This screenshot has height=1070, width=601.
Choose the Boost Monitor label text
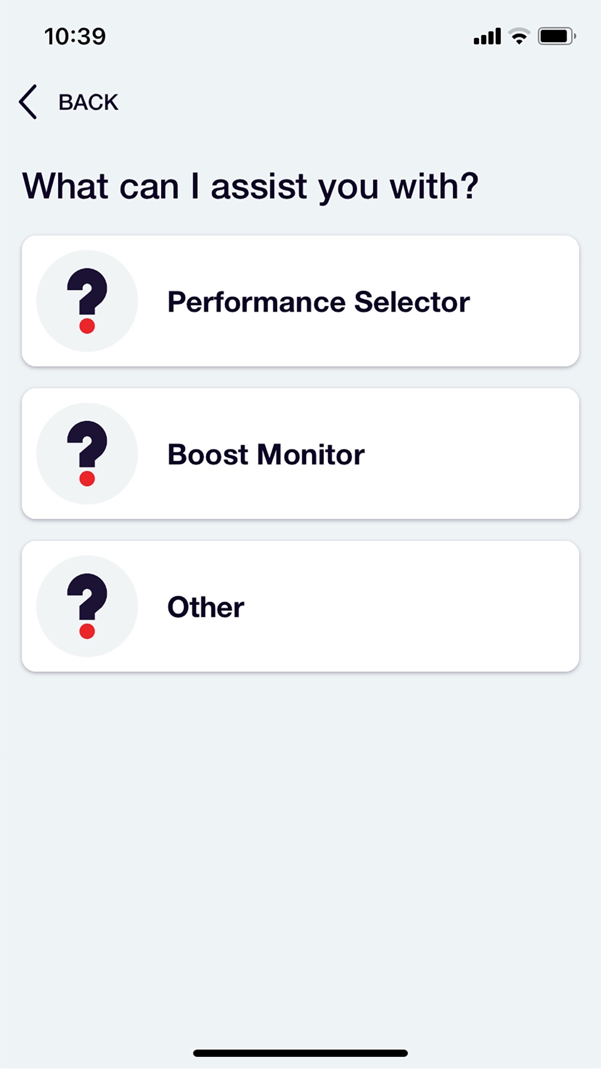266,454
